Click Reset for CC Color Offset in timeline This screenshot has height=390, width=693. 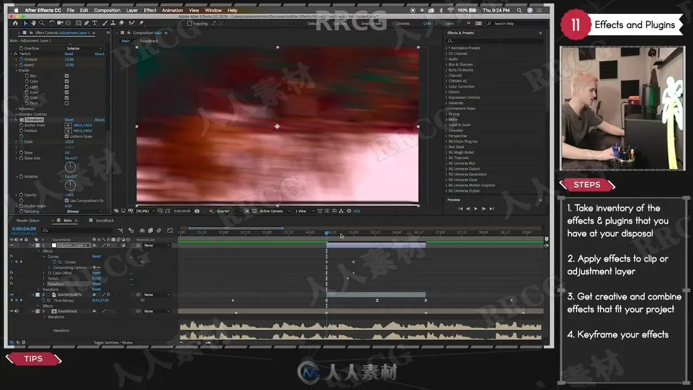click(96, 273)
